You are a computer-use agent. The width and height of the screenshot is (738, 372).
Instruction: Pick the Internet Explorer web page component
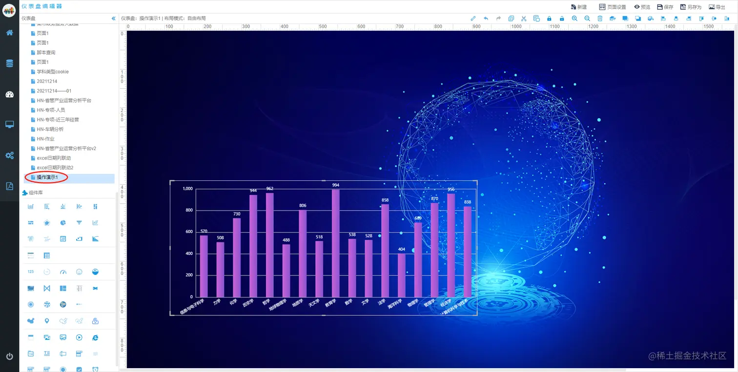95,337
